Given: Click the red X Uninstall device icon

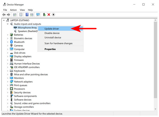Looking at the screenshot, I should (x=49, y=15).
